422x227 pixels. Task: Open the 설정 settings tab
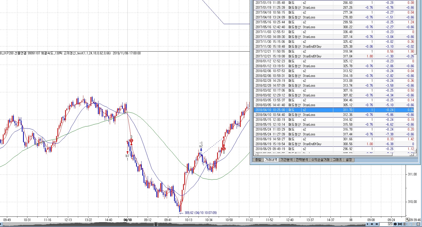coord(349,160)
